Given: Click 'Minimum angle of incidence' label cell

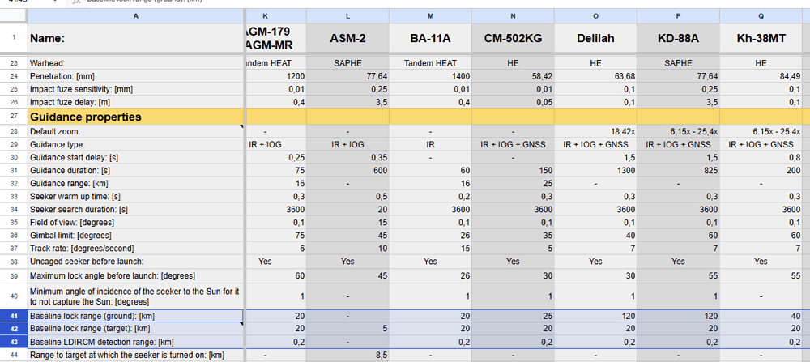Looking at the screenshot, I should pyautogui.click(x=136, y=296).
